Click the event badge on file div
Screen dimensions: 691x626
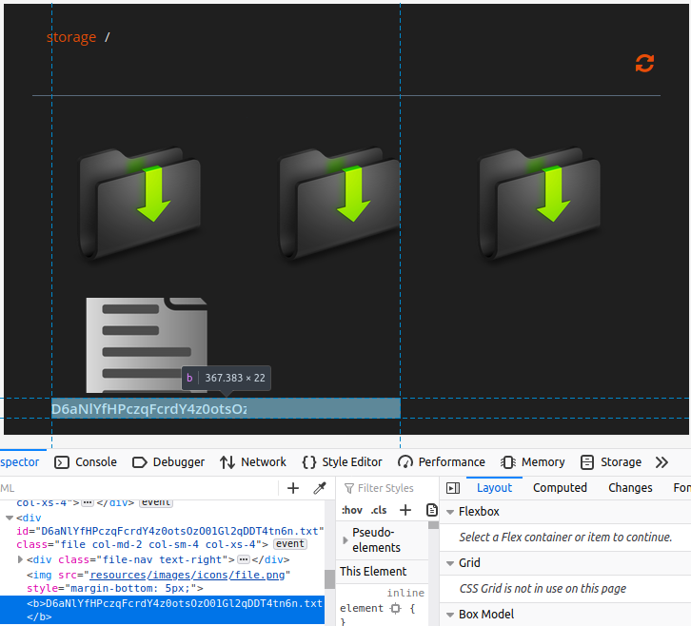pos(290,544)
